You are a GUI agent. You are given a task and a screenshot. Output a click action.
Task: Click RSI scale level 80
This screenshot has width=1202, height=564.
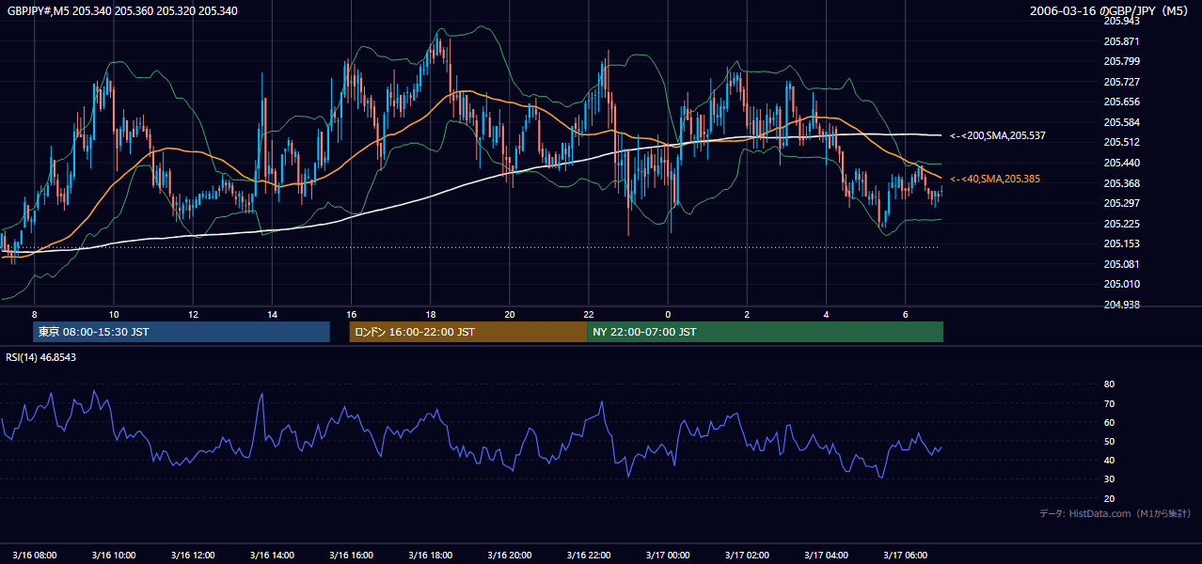coord(1109,384)
